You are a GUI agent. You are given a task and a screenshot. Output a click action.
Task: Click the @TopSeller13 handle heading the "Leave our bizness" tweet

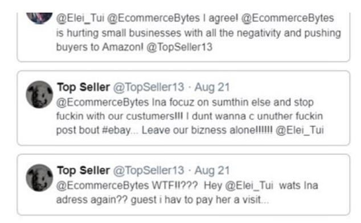(x=149, y=87)
